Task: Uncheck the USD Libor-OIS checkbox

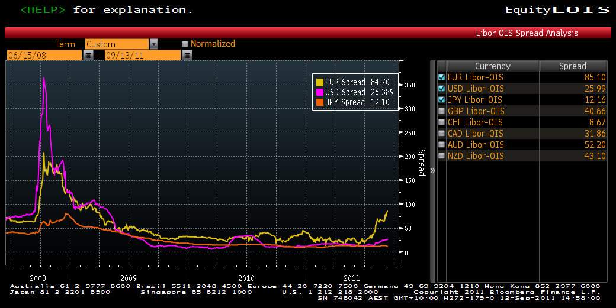Action: [441, 89]
